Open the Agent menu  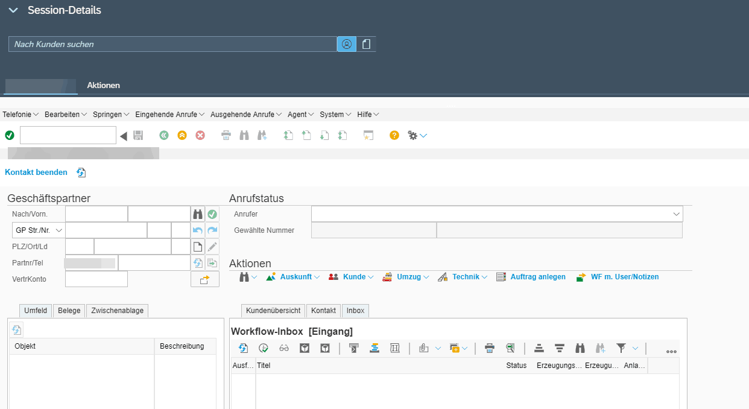click(301, 115)
